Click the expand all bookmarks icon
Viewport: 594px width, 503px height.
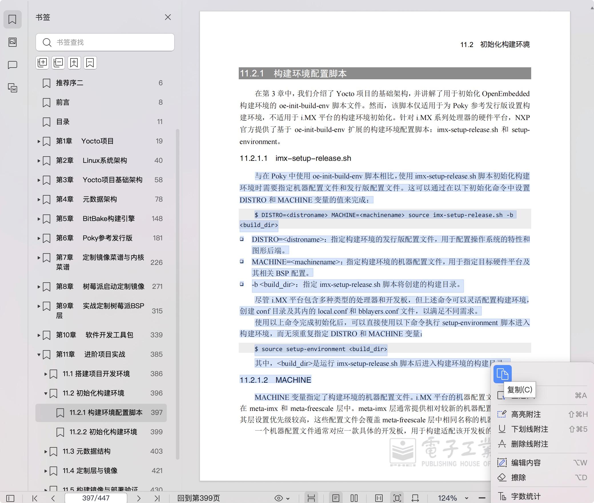tap(42, 62)
